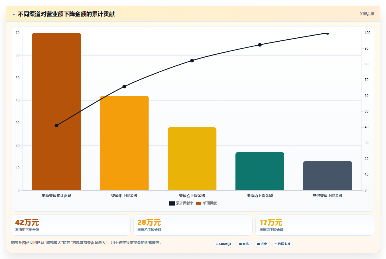Click the brown 前两渠道累计贡献 bar
The height and width of the screenshot is (259, 386).
point(56,111)
